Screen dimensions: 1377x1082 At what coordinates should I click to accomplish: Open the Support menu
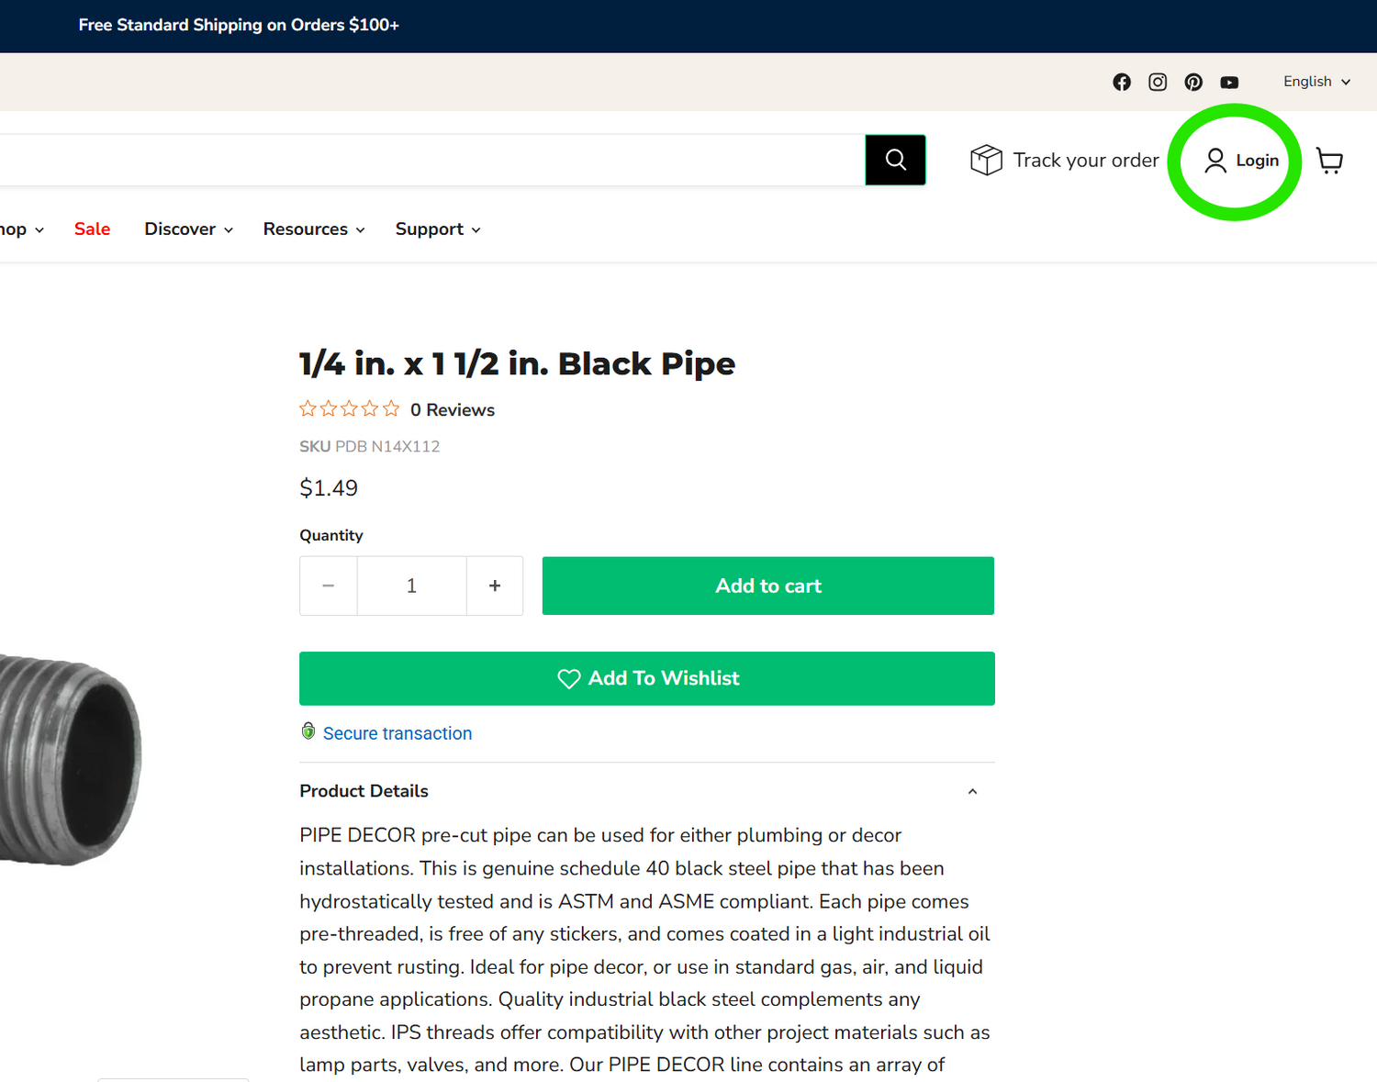pos(436,229)
